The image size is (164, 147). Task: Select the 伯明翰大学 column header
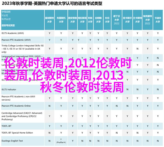point(98,20)
